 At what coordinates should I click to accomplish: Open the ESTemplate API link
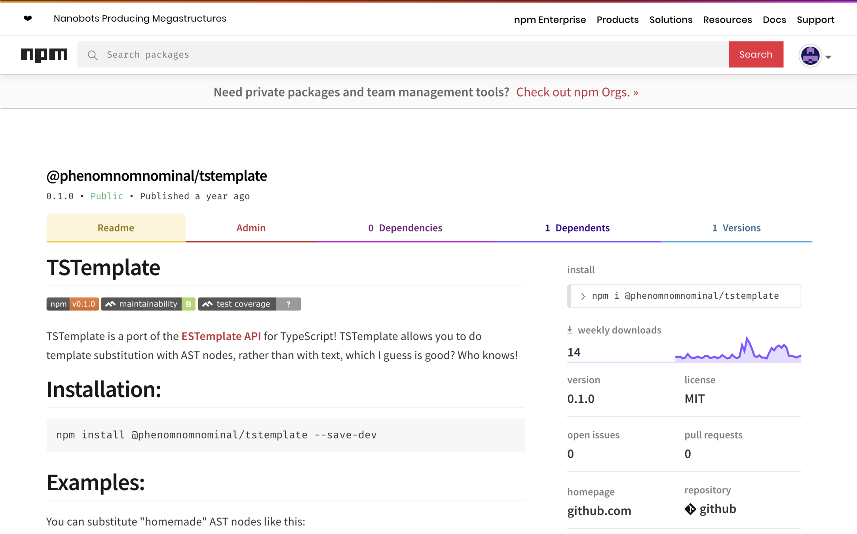(x=221, y=336)
